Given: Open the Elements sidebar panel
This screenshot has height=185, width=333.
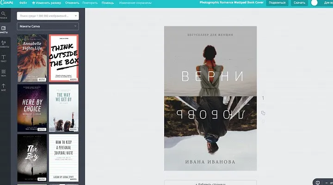Looking at the screenshot, I should pyautogui.click(x=4, y=43).
